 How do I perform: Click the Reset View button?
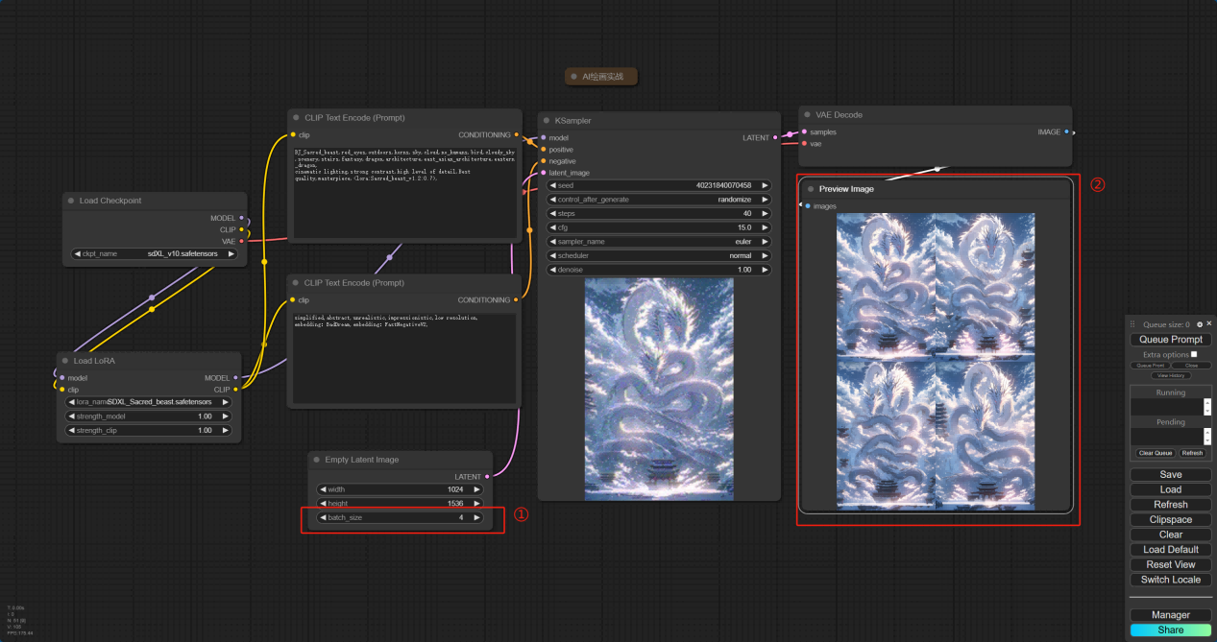point(1171,564)
